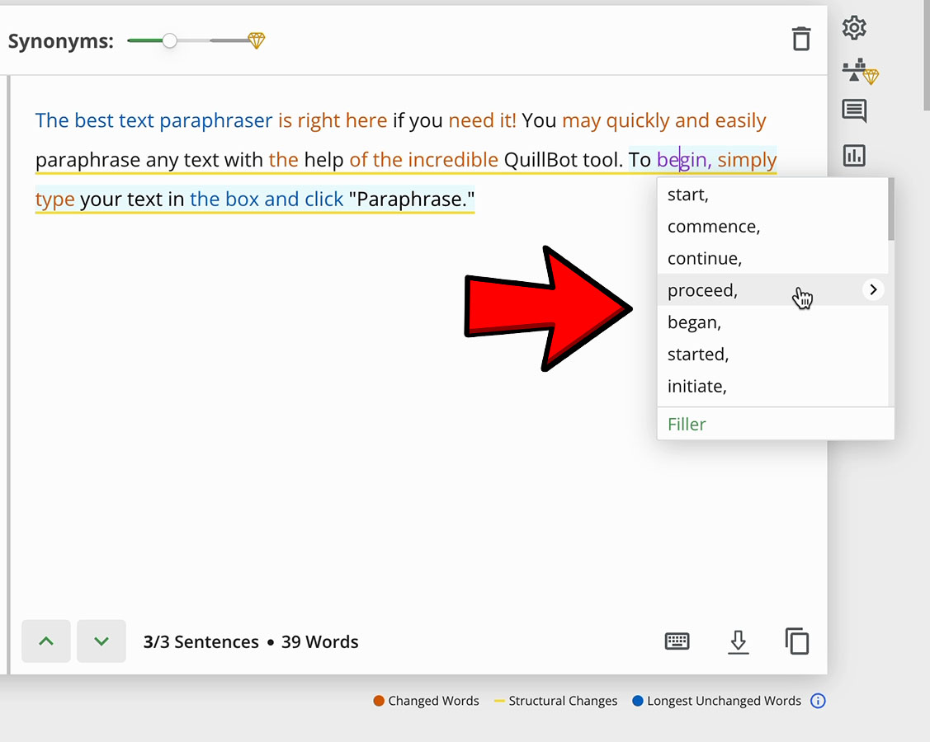Choose 'commence' from the synonym list

[713, 226]
